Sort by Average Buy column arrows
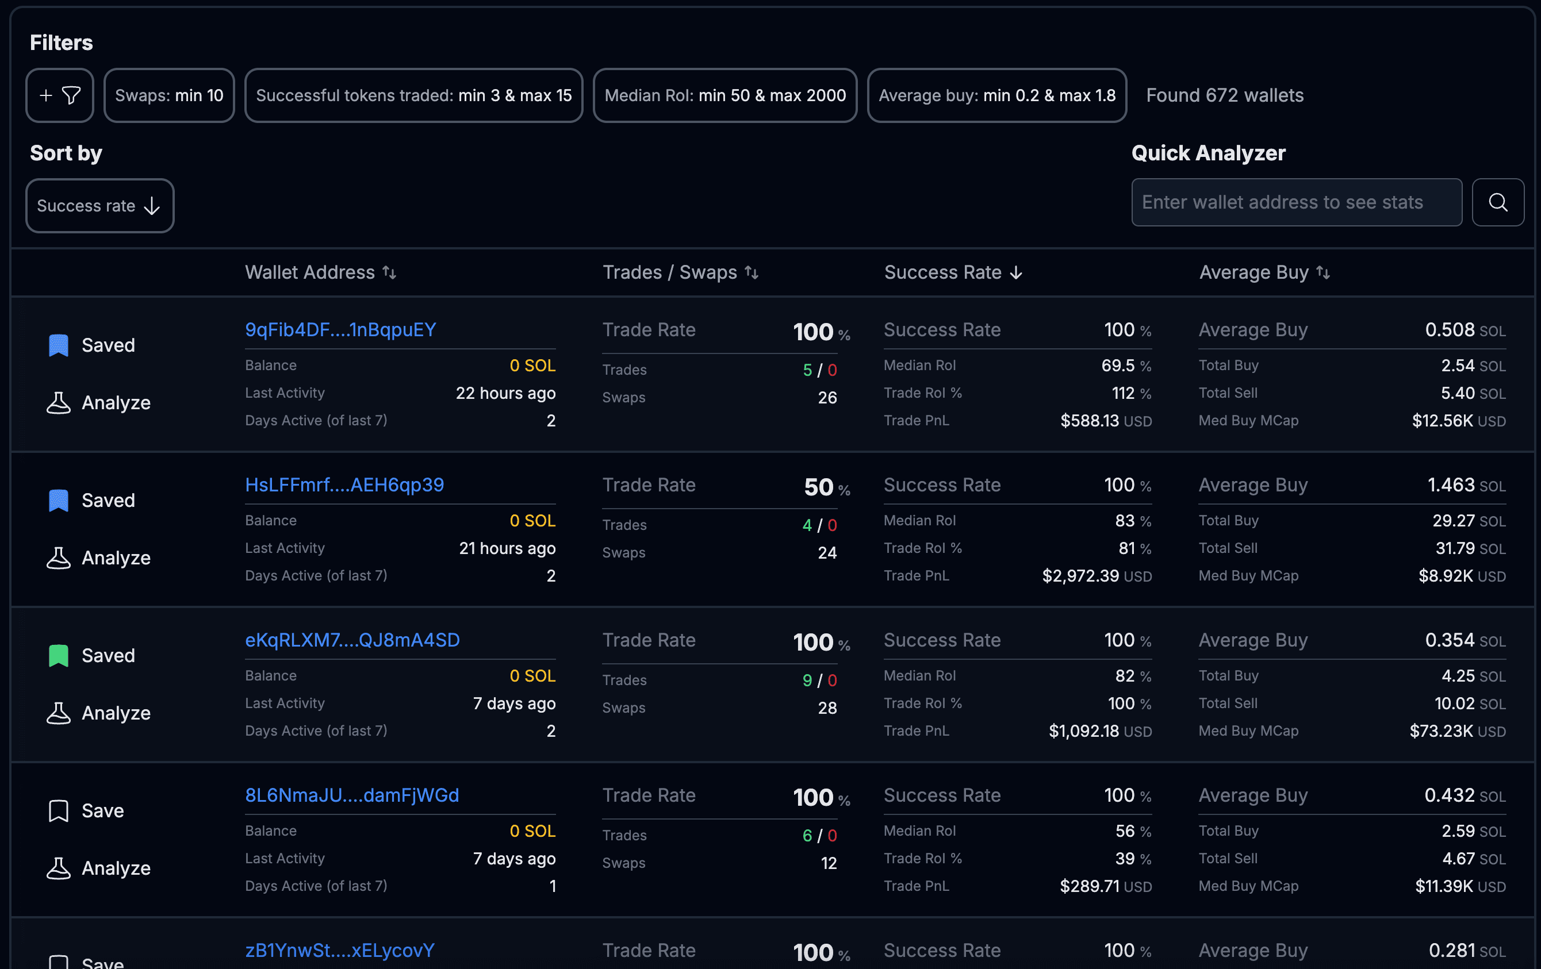The image size is (1541, 969). 1322,272
